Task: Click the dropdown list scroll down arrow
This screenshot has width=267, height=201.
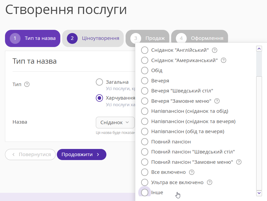Action: coord(259,193)
